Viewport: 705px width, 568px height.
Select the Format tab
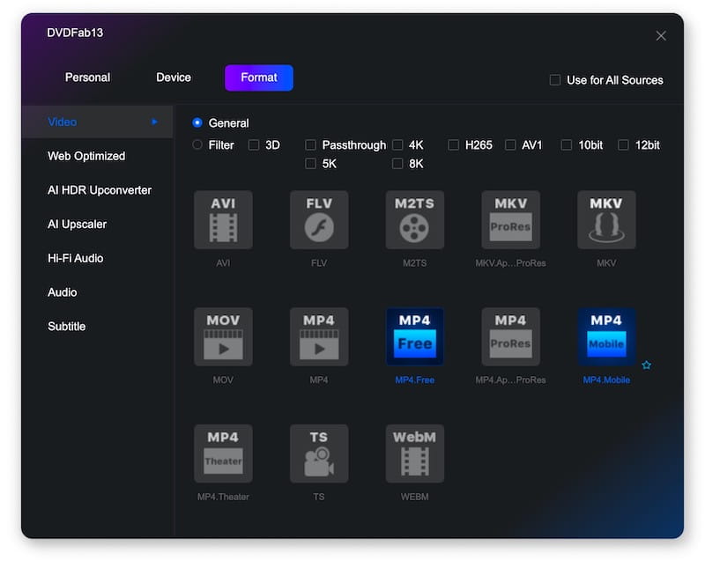click(259, 77)
